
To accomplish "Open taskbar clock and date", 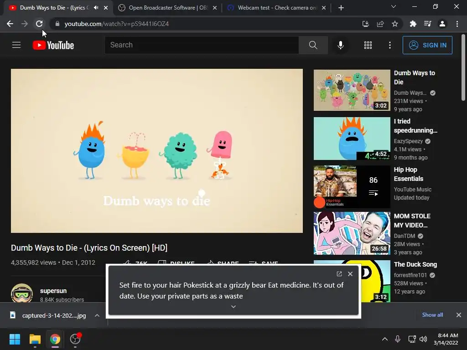I will tap(446, 339).
